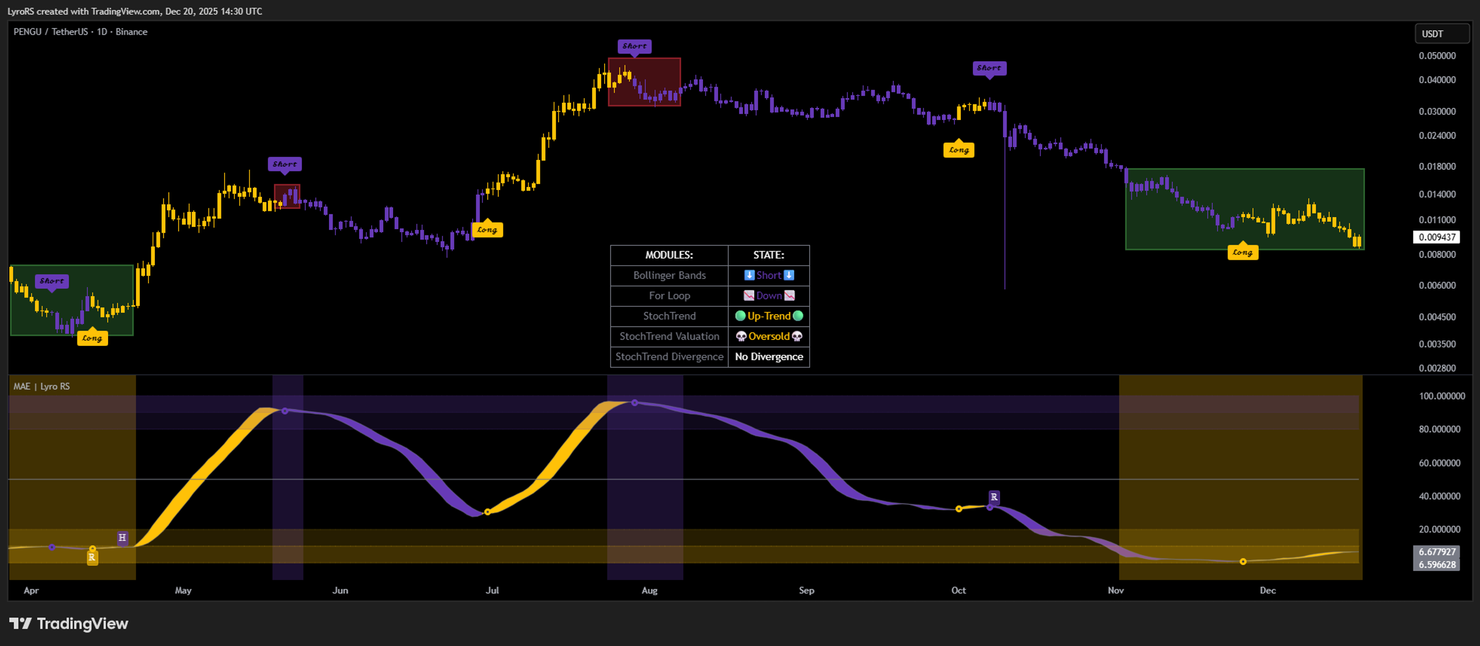Image resolution: width=1480 pixels, height=646 pixels.
Task: Select the StochTrend module cell
Action: pyautogui.click(x=669, y=316)
